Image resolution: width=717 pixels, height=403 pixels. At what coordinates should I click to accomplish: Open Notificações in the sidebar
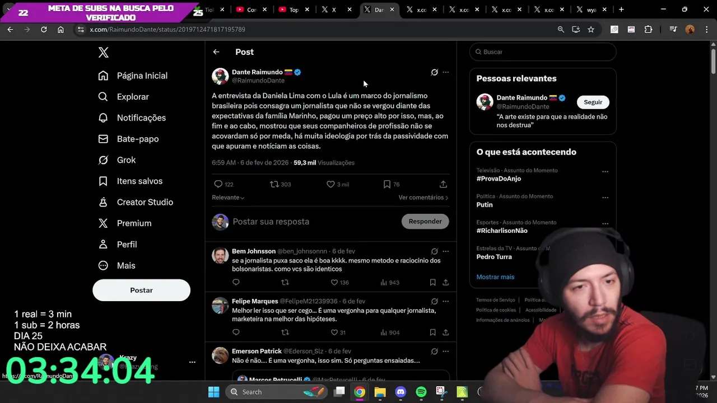click(x=132, y=118)
